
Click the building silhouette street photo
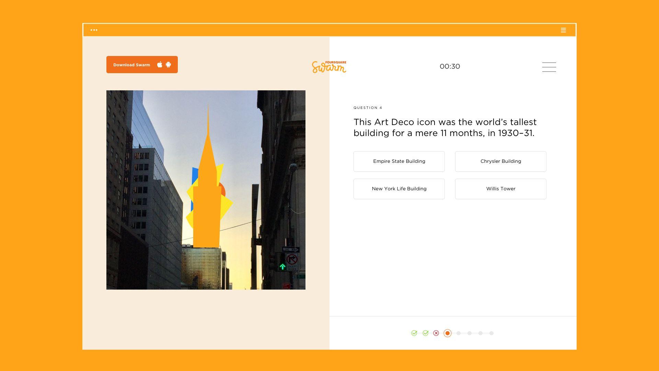coord(206,190)
